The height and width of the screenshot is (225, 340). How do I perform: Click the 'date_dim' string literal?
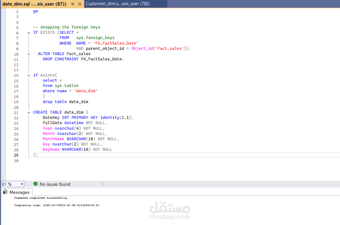(x=86, y=91)
